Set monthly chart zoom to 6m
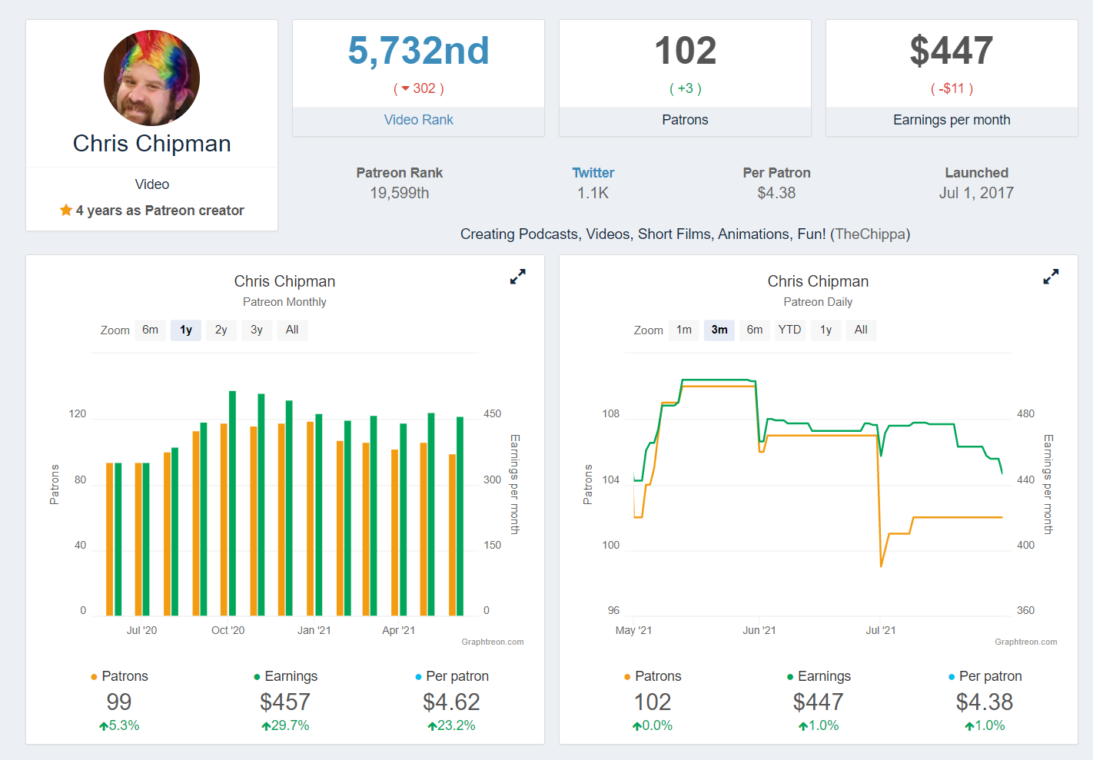 (151, 330)
